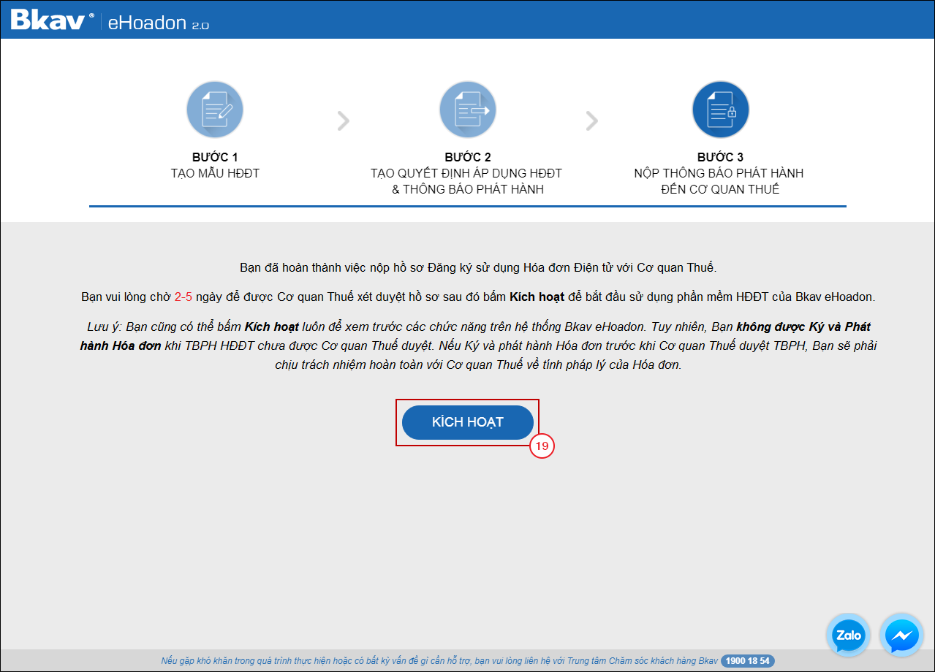Click the red '2-5' days text
This screenshot has width=935, height=672.
pos(183,297)
